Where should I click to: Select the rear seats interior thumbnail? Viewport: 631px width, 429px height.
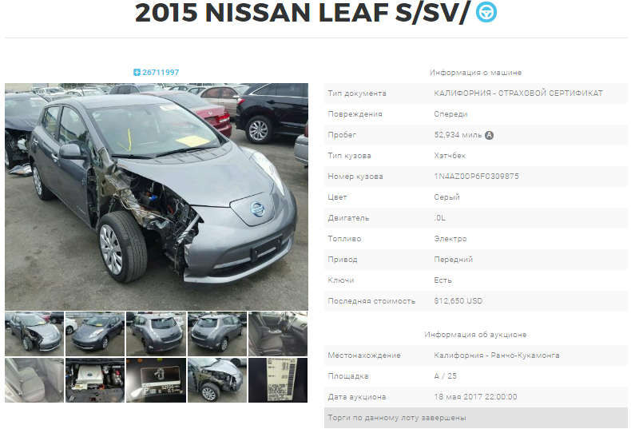coord(34,380)
